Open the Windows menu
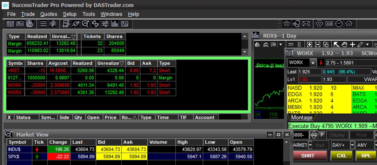Viewport: 377px width, 165px height. (x=112, y=14)
